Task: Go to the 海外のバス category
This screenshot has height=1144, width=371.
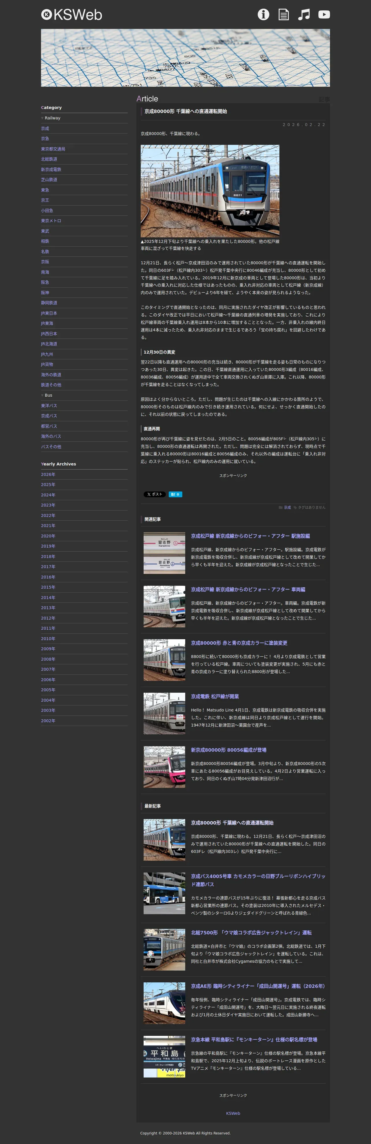Action: [x=51, y=436]
